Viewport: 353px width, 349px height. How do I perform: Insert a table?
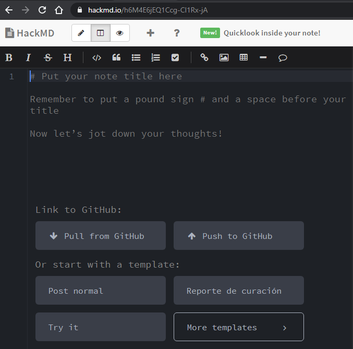click(244, 58)
